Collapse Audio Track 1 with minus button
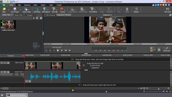Viewport: 172px width, 97px height. coord(2,72)
